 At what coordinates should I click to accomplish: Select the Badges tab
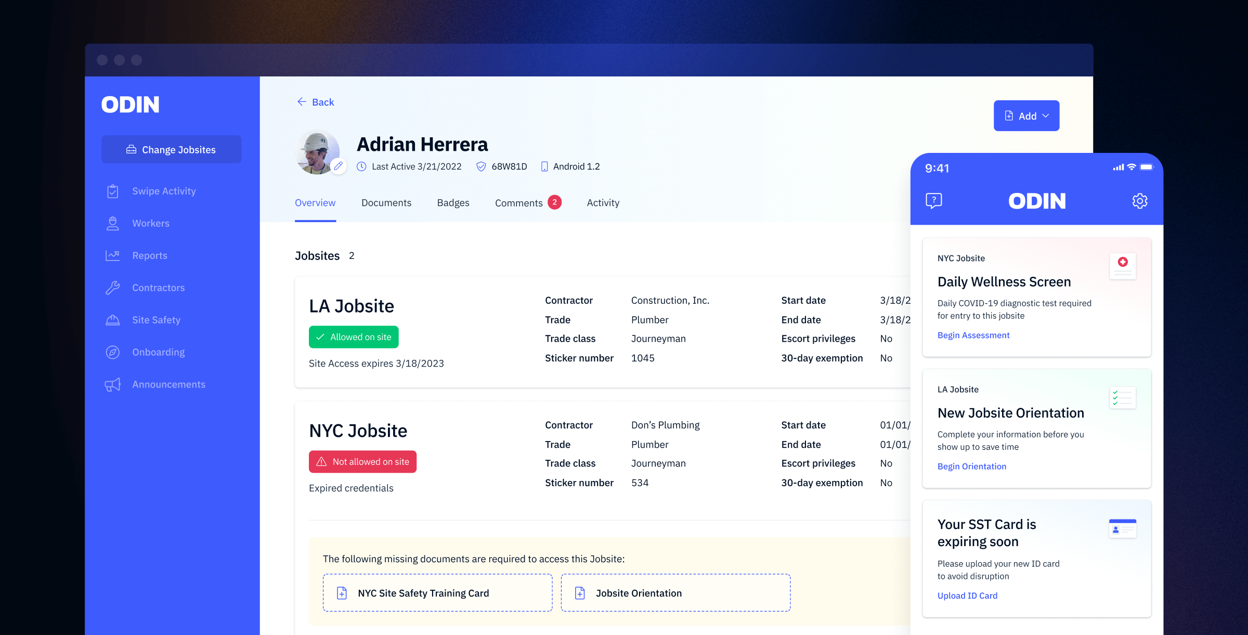[453, 203]
